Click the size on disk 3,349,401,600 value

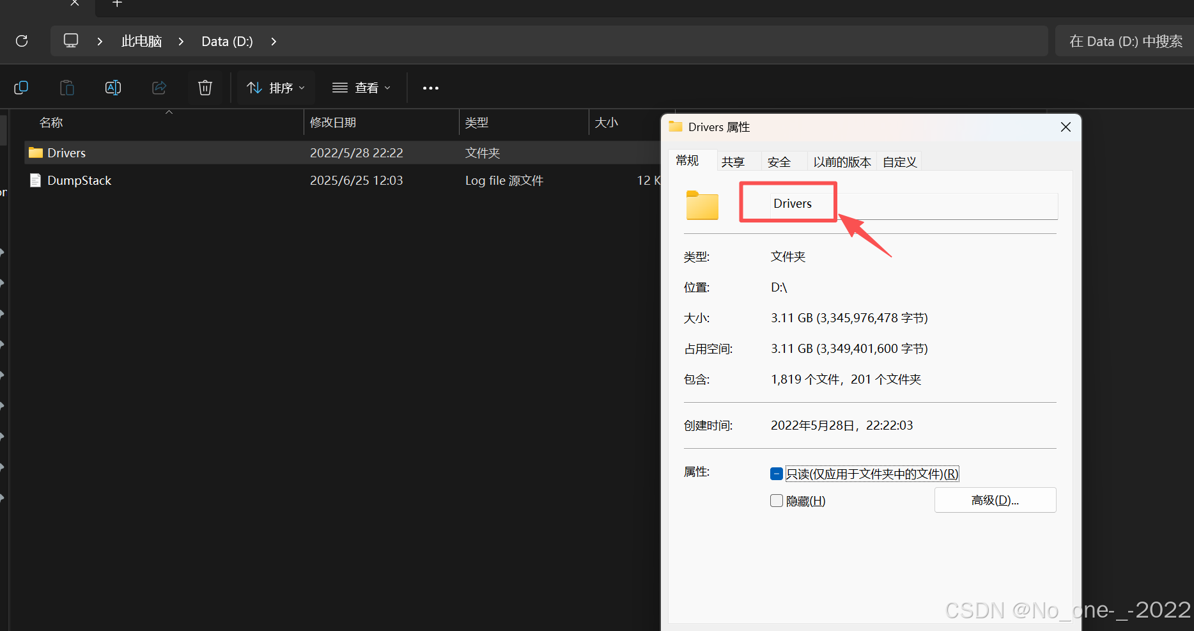point(849,348)
